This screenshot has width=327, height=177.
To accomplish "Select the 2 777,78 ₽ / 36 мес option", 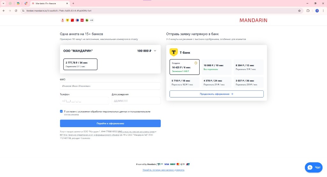I will (x=80, y=64).
